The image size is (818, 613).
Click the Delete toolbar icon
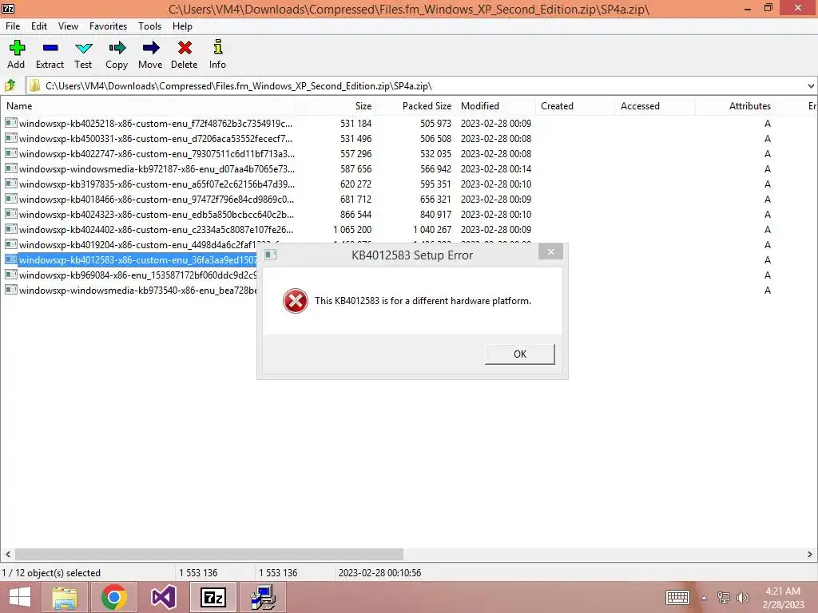(x=185, y=48)
